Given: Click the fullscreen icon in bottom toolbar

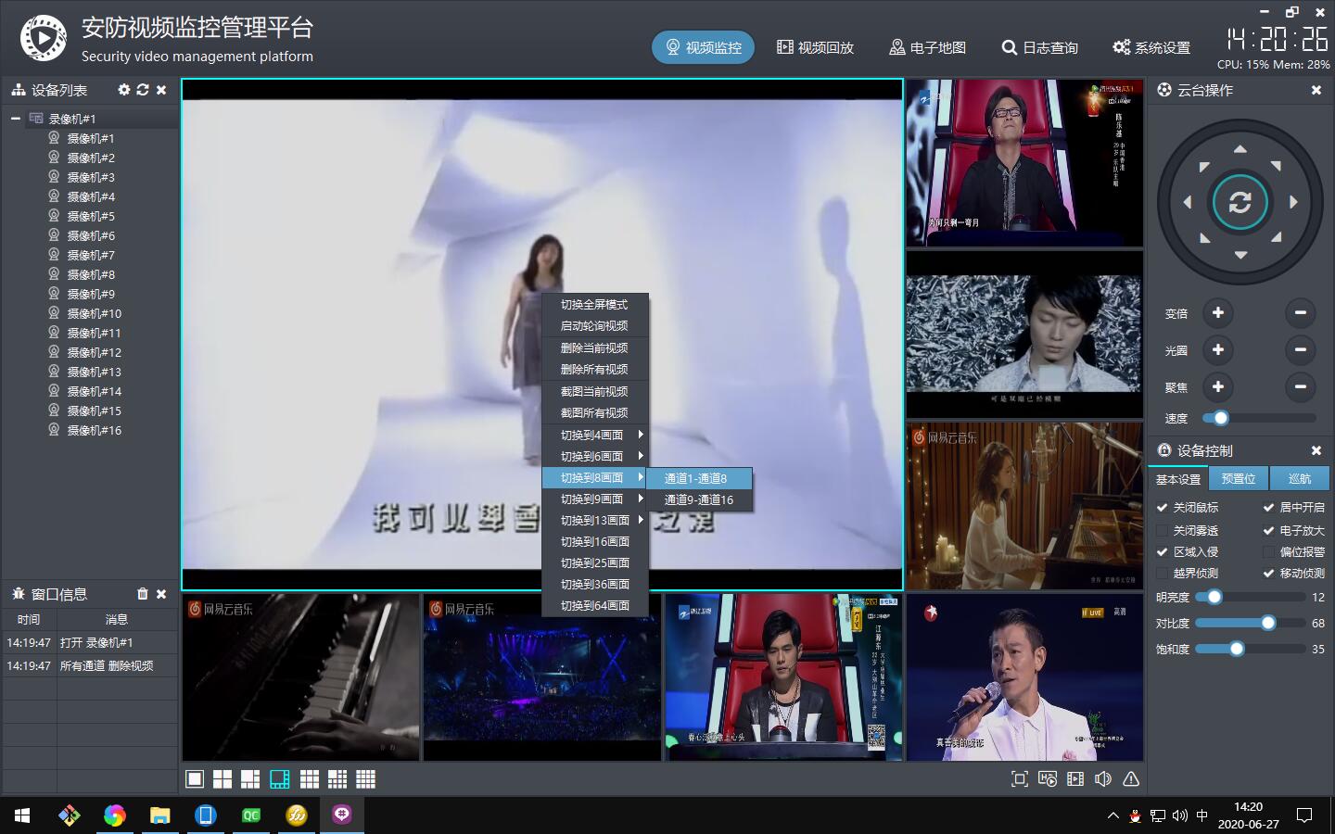Looking at the screenshot, I should [x=1020, y=779].
